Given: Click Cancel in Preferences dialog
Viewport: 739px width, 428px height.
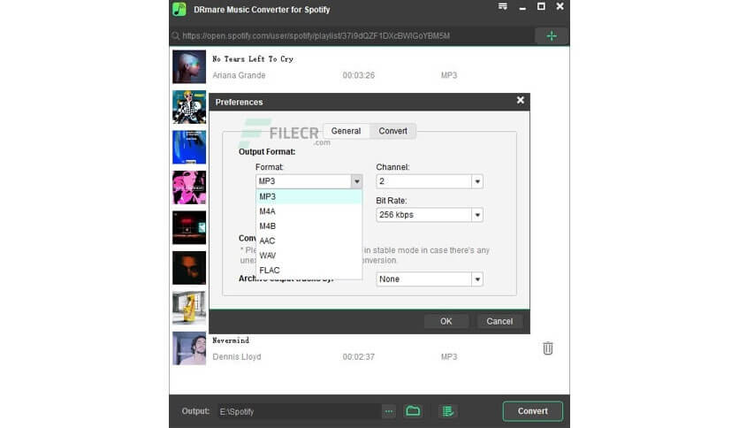Looking at the screenshot, I should [x=499, y=321].
